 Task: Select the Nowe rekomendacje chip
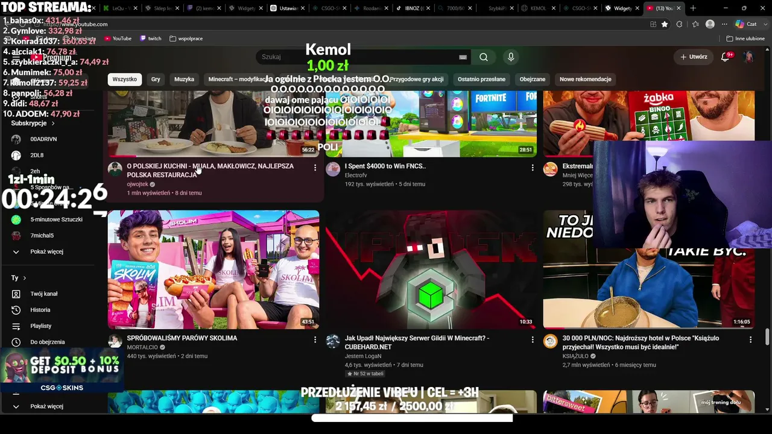click(x=585, y=79)
